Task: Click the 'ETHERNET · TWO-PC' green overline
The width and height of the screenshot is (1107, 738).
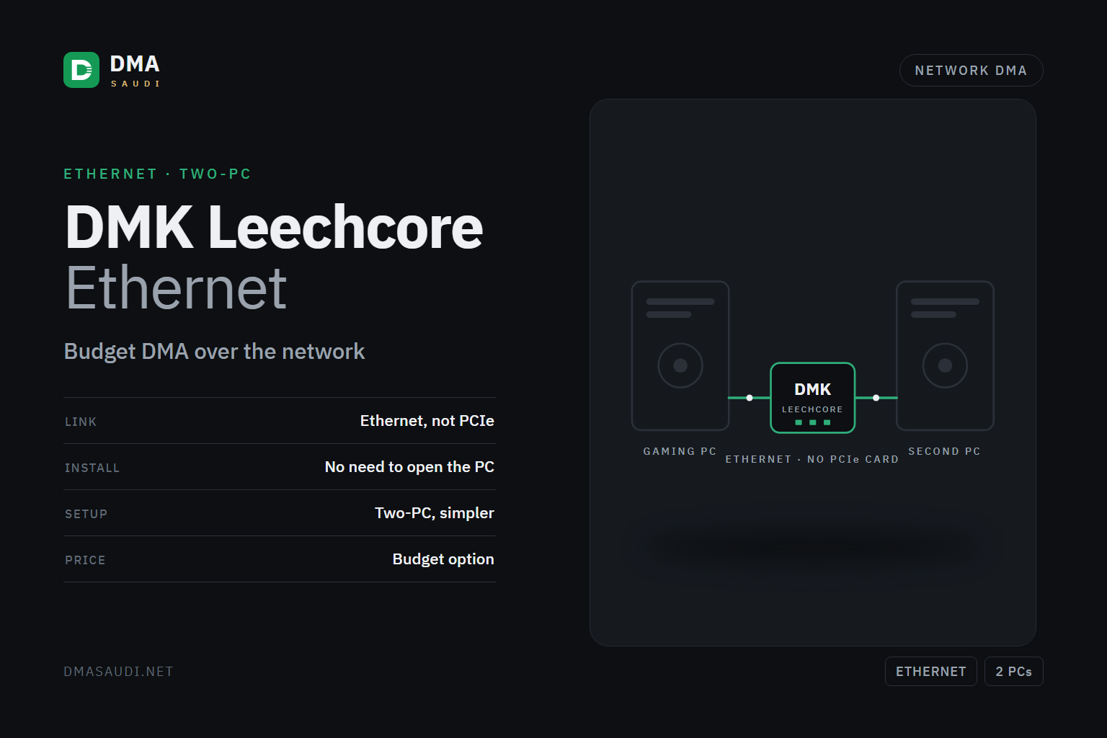Action: coord(157,174)
